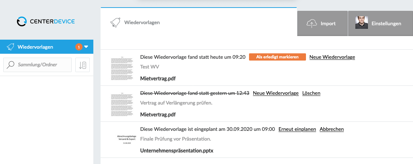The width and height of the screenshot is (413, 164).
Task: Click Vertrag auf Verlängerung prüfen note
Action: click(176, 103)
